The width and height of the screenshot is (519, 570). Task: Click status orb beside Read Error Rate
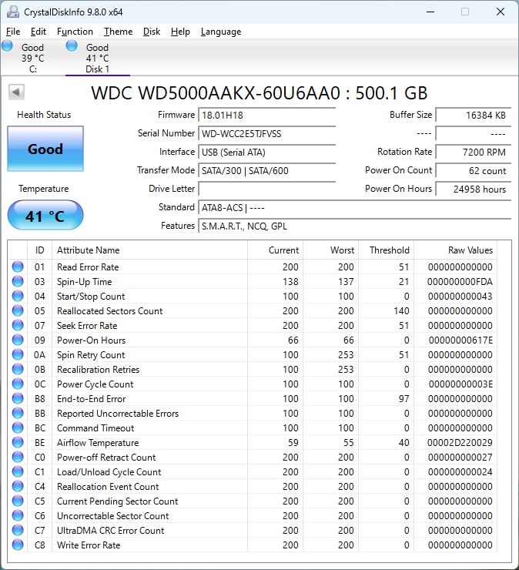[18, 267]
